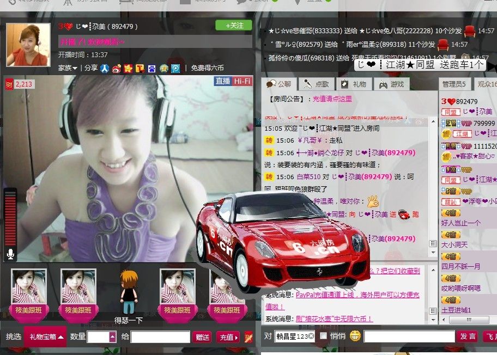Switch to the 公聊 tab
Image resolution: width=497 pixels, height=355 pixels.
(x=280, y=84)
